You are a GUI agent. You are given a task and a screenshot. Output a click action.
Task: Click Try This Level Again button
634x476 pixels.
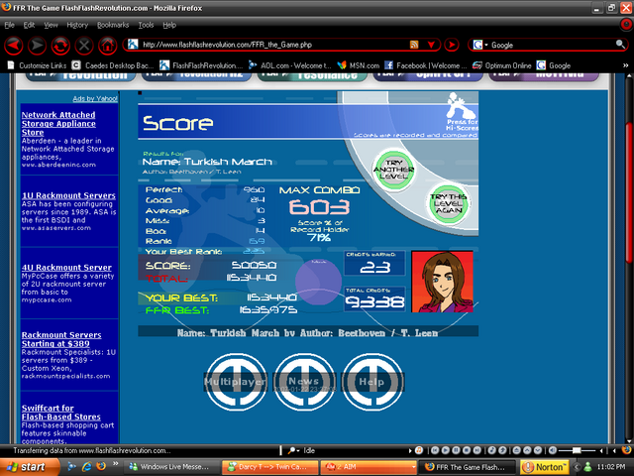[x=420, y=202]
